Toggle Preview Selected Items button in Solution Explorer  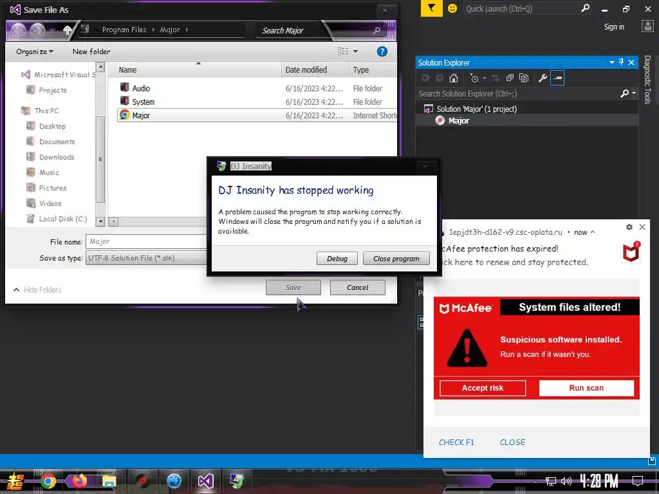557,78
